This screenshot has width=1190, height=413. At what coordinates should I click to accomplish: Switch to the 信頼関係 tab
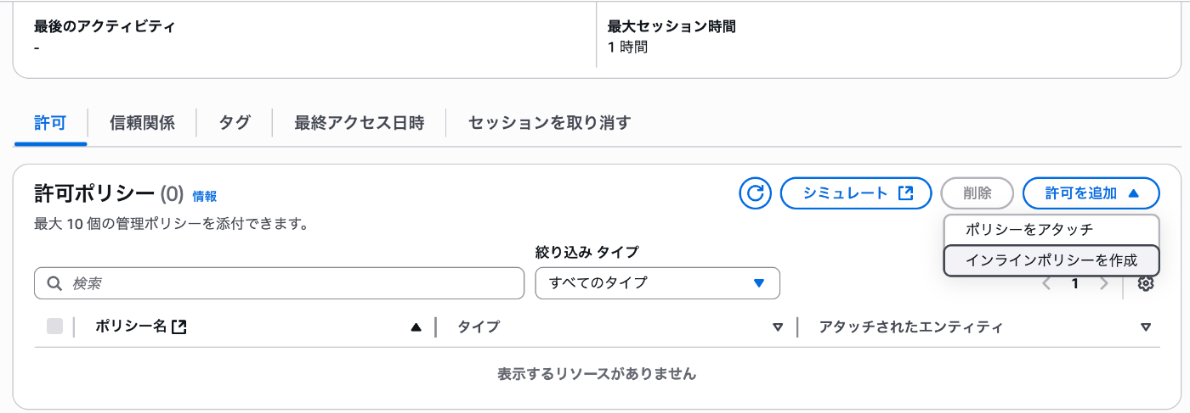(x=142, y=123)
